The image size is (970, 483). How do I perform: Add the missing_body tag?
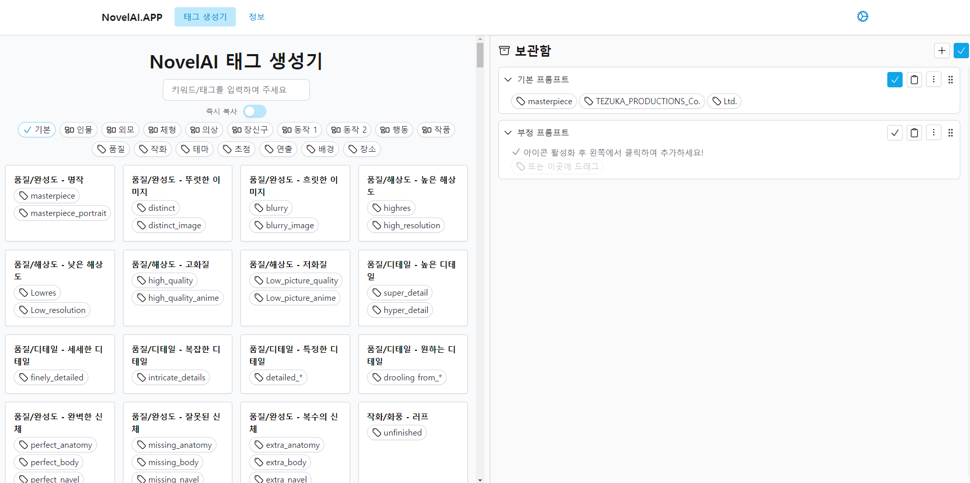click(x=167, y=462)
